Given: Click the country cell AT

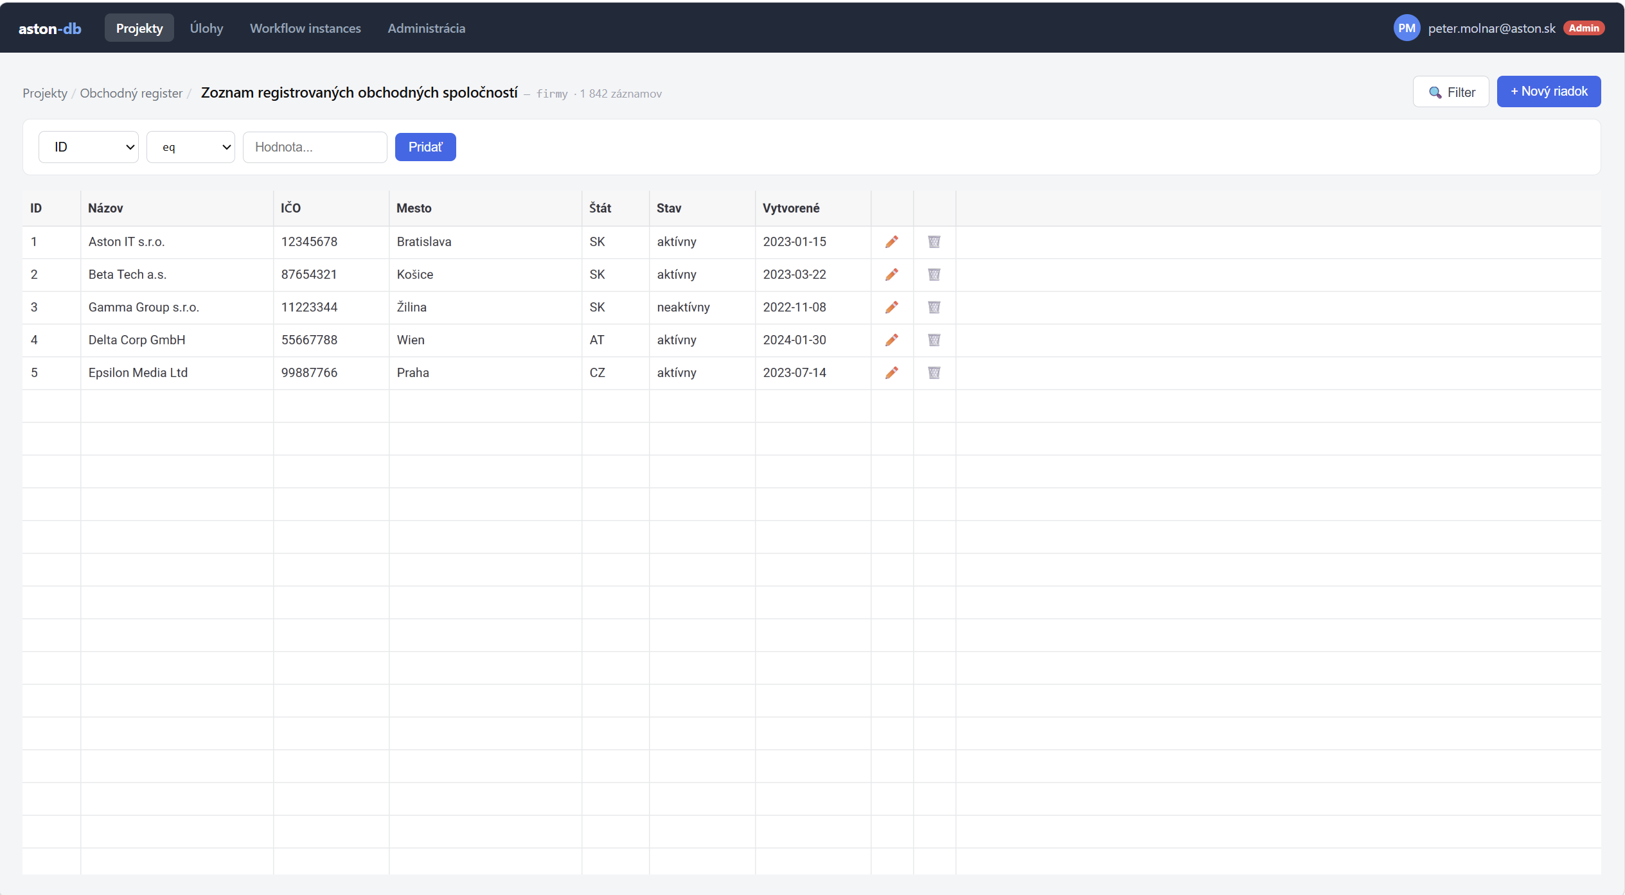Looking at the screenshot, I should [616, 340].
